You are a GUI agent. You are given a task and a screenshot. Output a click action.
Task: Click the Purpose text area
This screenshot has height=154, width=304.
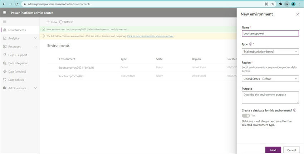click(x=270, y=98)
